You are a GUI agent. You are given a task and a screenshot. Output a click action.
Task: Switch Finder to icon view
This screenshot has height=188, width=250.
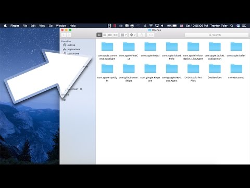pos(99,35)
